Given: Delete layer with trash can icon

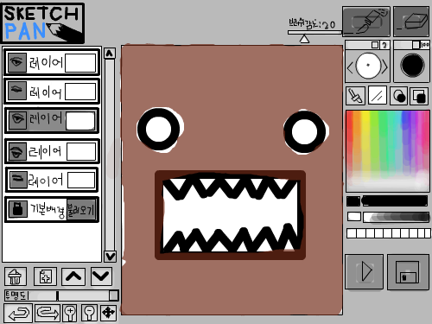Looking at the screenshot, I should coord(16,276).
